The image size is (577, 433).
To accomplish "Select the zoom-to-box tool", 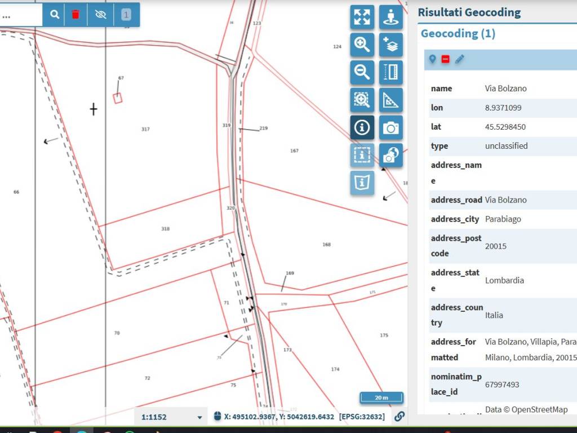I will pyautogui.click(x=362, y=100).
